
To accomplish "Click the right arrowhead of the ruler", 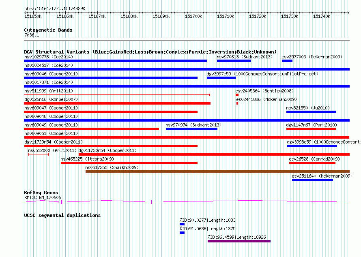I will (x=348, y=13).
